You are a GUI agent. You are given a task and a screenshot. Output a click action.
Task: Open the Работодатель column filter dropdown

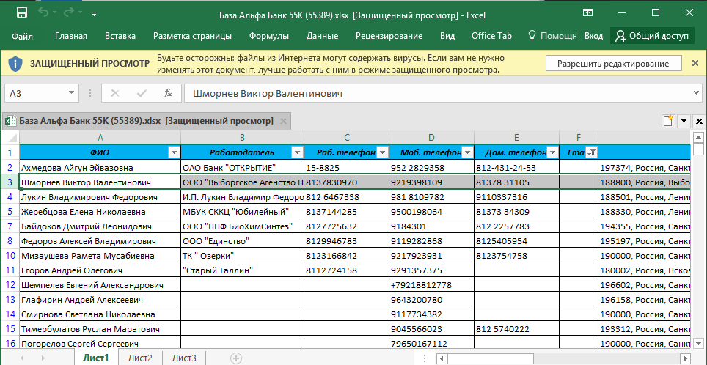point(297,152)
